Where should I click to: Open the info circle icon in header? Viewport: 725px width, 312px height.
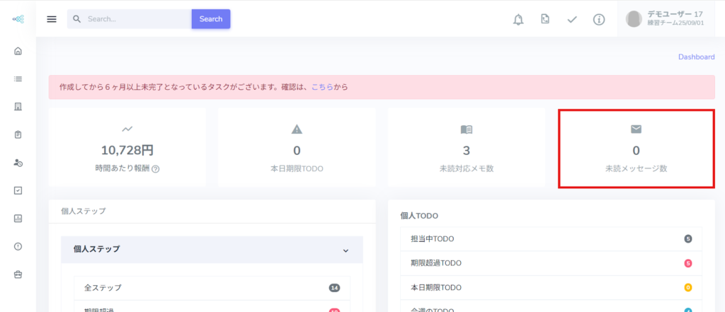coord(599,19)
